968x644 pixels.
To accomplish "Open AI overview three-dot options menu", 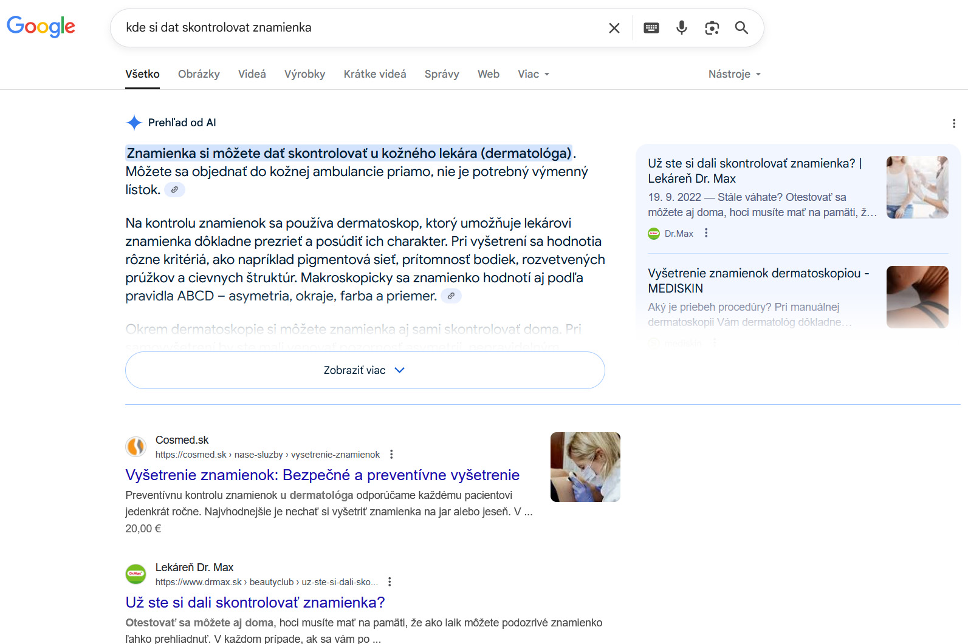I will coord(953,124).
